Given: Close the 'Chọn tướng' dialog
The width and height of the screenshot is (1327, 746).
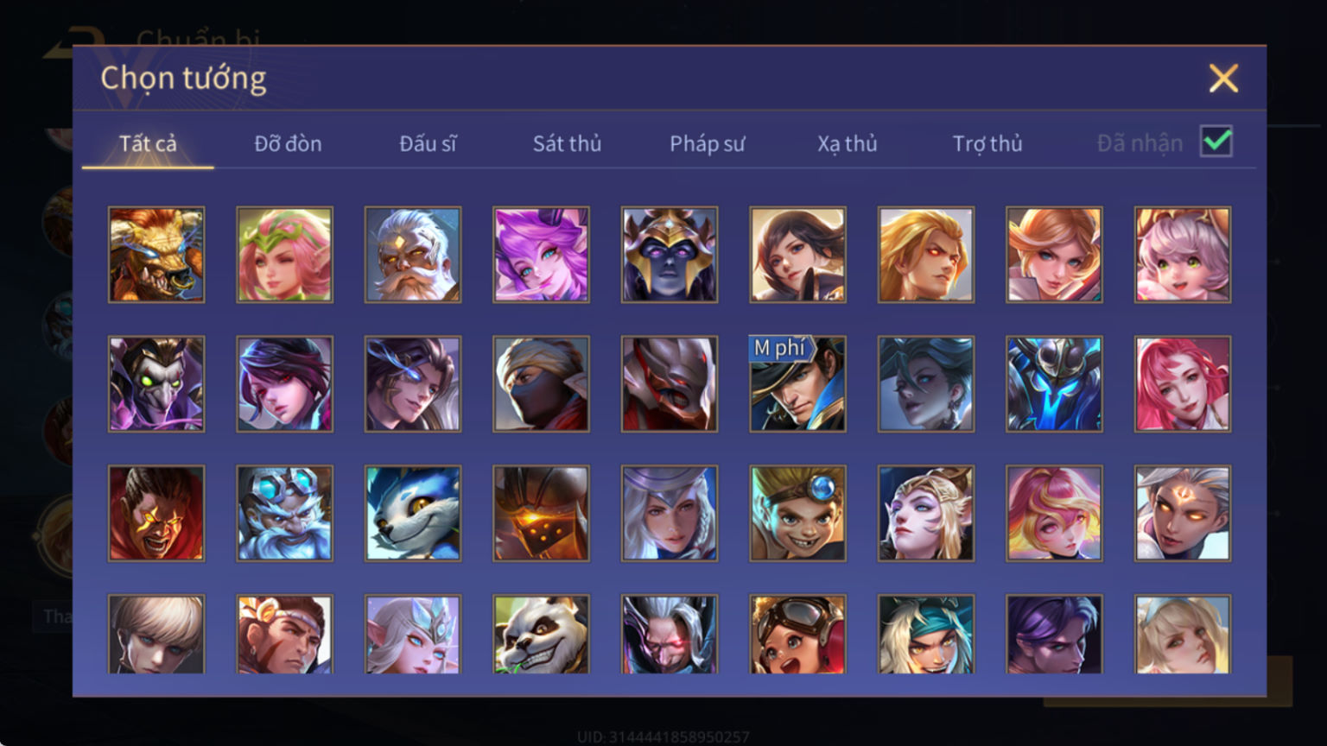Looking at the screenshot, I should pos(1223,79).
